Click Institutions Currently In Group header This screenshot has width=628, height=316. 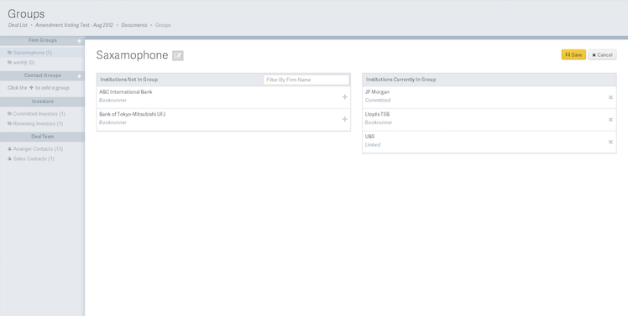401,79
